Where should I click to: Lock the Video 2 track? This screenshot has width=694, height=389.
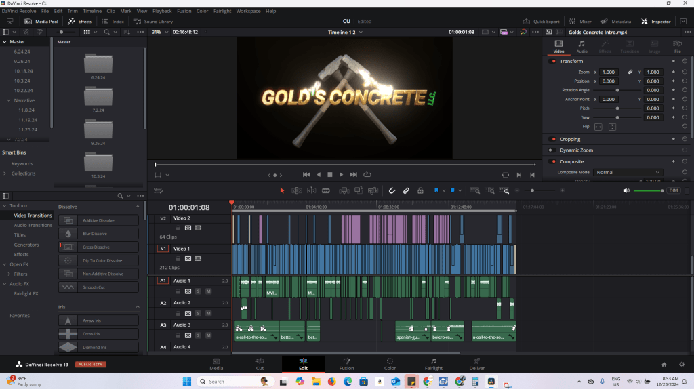(x=178, y=228)
